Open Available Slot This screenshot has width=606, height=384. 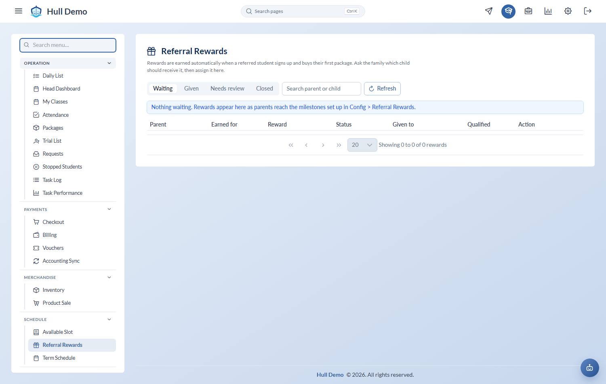point(72,332)
